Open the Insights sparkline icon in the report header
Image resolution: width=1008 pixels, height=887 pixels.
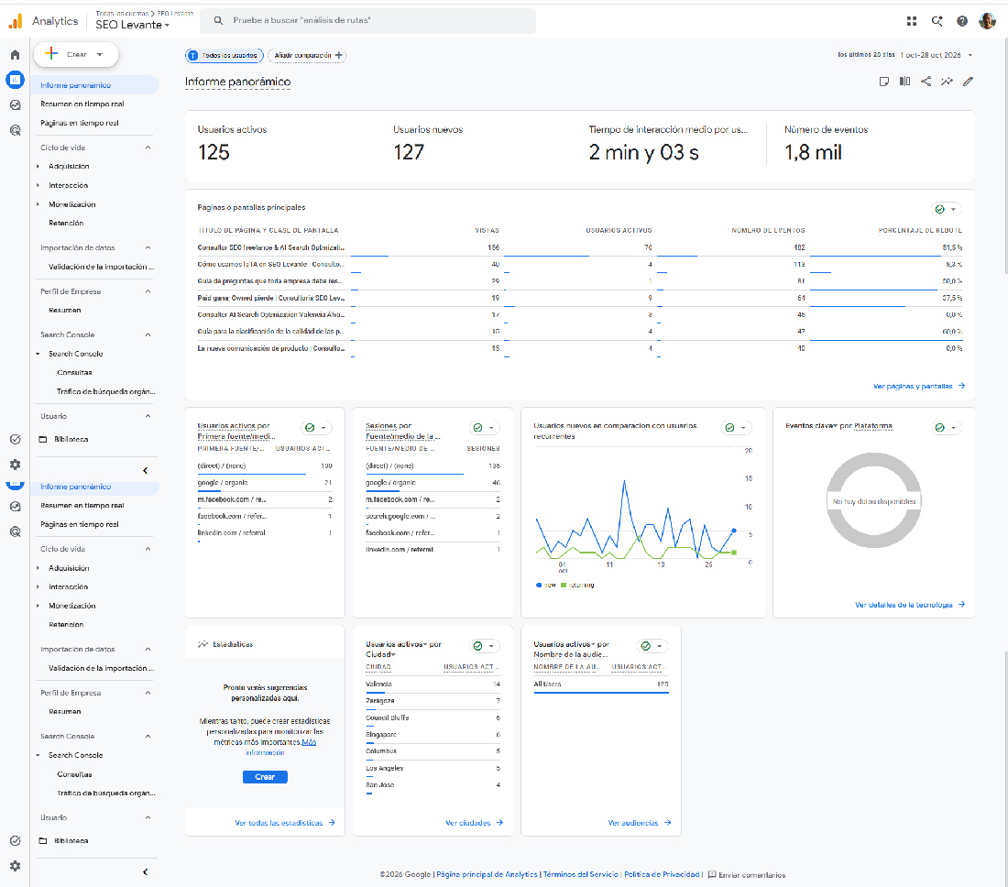947,82
